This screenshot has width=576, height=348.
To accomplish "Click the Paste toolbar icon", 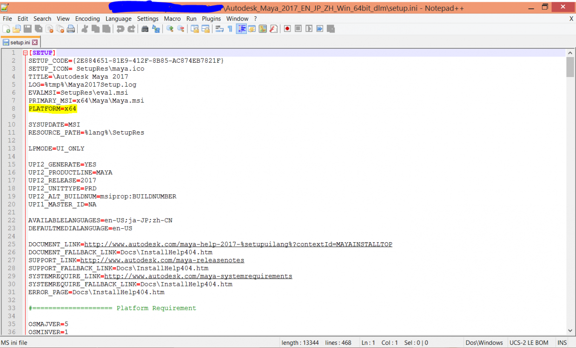I will pyautogui.click(x=106, y=29).
